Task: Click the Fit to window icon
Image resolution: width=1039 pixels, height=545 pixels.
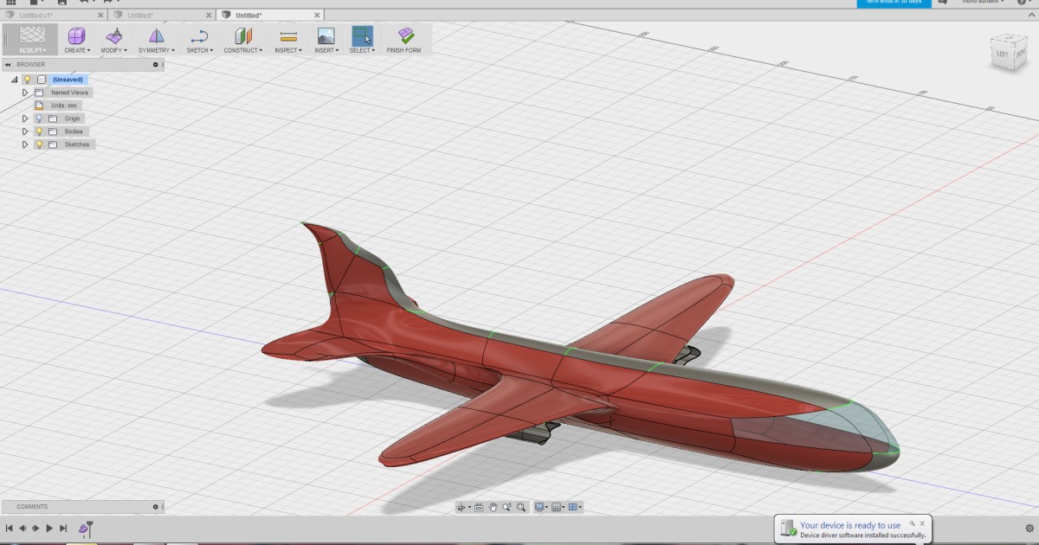Action: click(x=522, y=508)
